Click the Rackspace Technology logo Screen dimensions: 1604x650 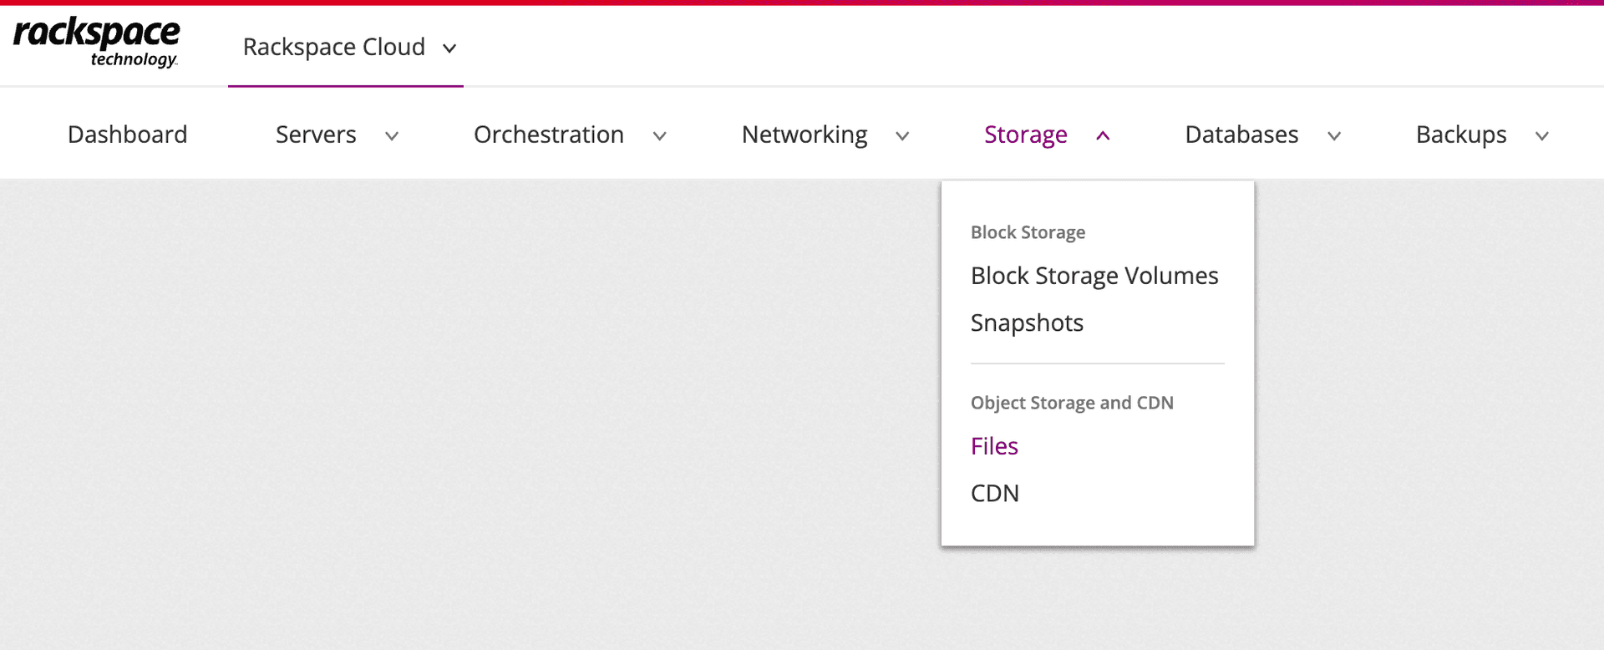coord(96,42)
